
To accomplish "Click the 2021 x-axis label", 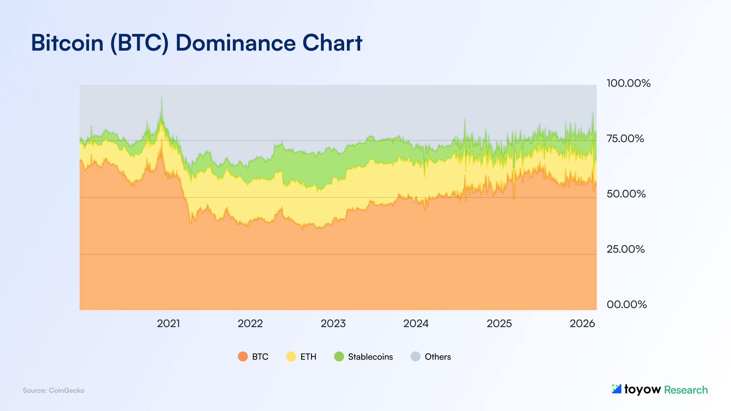I will point(168,323).
